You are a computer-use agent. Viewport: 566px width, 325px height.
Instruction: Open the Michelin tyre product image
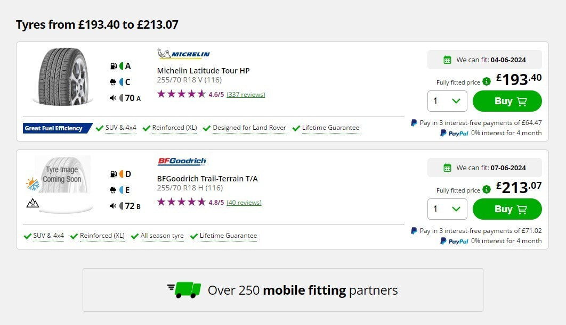pos(60,77)
